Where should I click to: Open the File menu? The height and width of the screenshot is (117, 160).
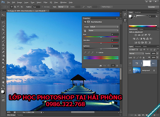point(8,3)
